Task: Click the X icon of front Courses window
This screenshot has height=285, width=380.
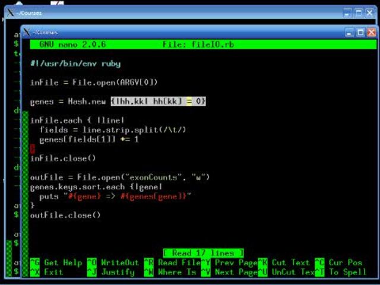Action: pyautogui.click(x=27, y=32)
